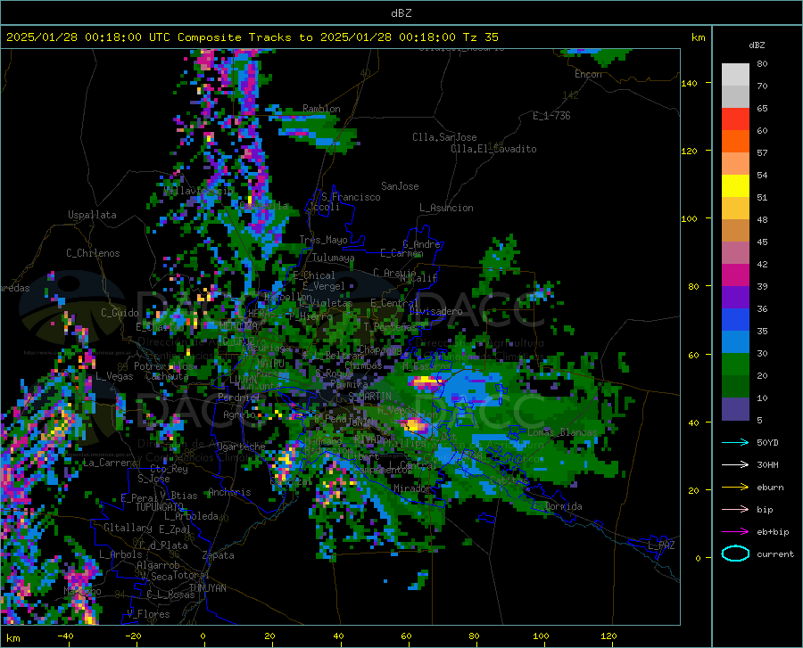
Task: Click the C_Guido place label
Action: coord(120,313)
